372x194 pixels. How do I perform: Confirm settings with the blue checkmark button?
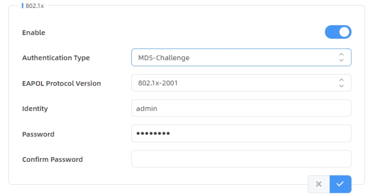point(340,184)
